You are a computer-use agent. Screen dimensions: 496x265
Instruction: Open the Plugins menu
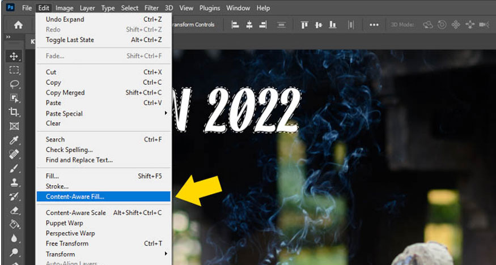[x=210, y=8]
